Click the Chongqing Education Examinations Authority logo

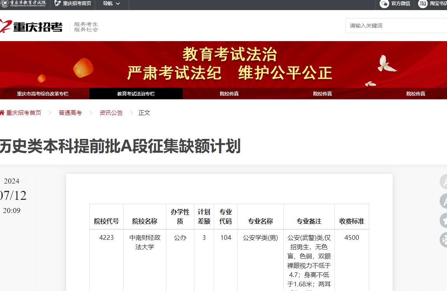pyautogui.click(x=23, y=3)
